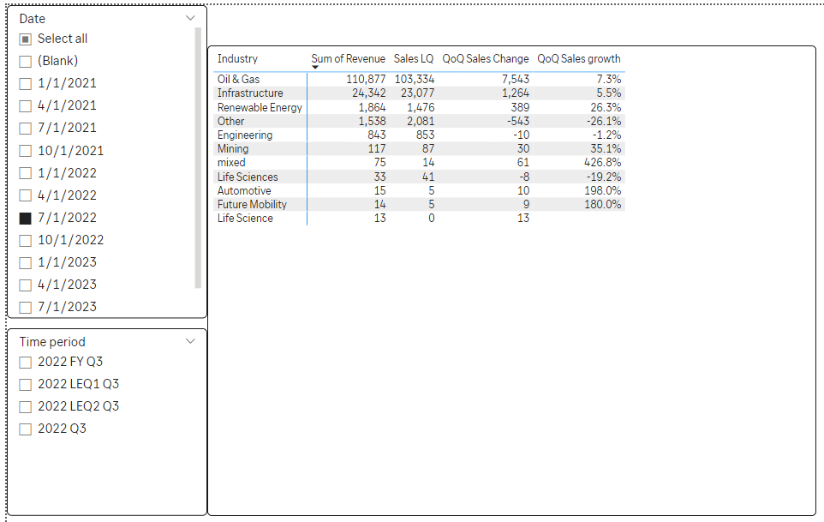Select the Mining industry cell
The image size is (824, 522).
point(233,149)
